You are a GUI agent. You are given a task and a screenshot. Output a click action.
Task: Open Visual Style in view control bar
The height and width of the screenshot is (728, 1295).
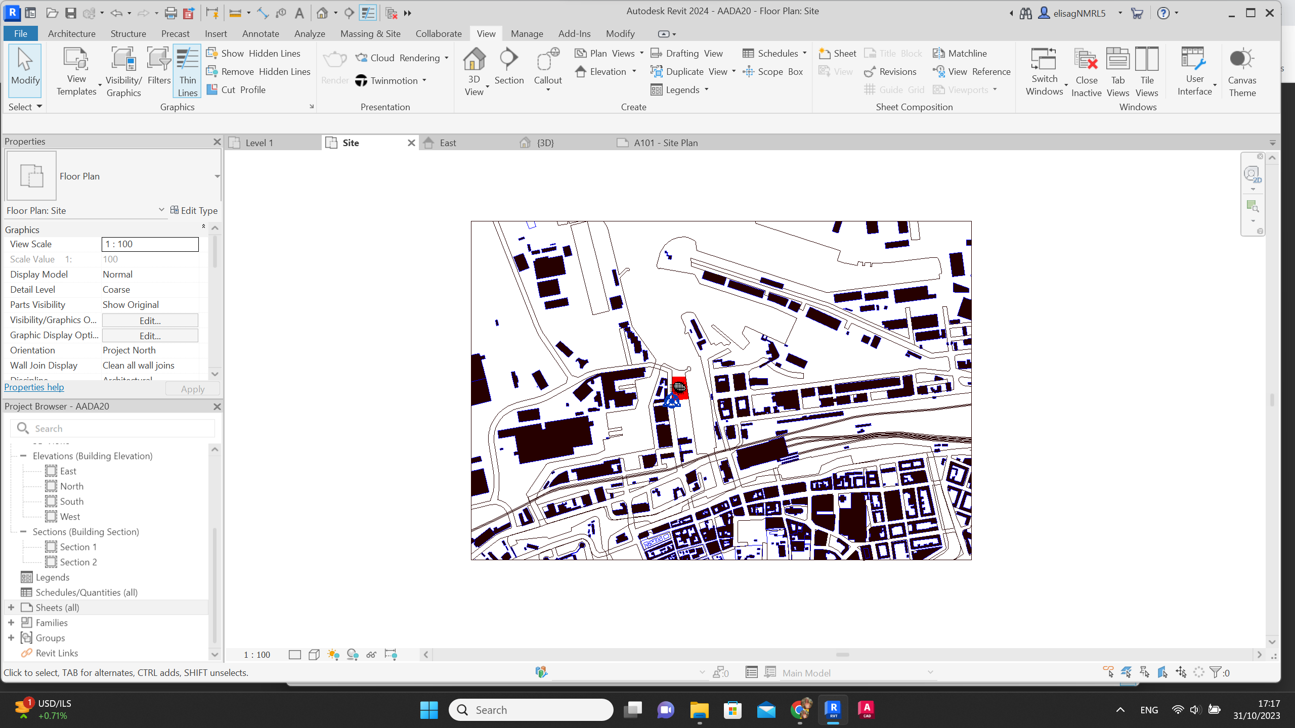click(x=314, y=655)
